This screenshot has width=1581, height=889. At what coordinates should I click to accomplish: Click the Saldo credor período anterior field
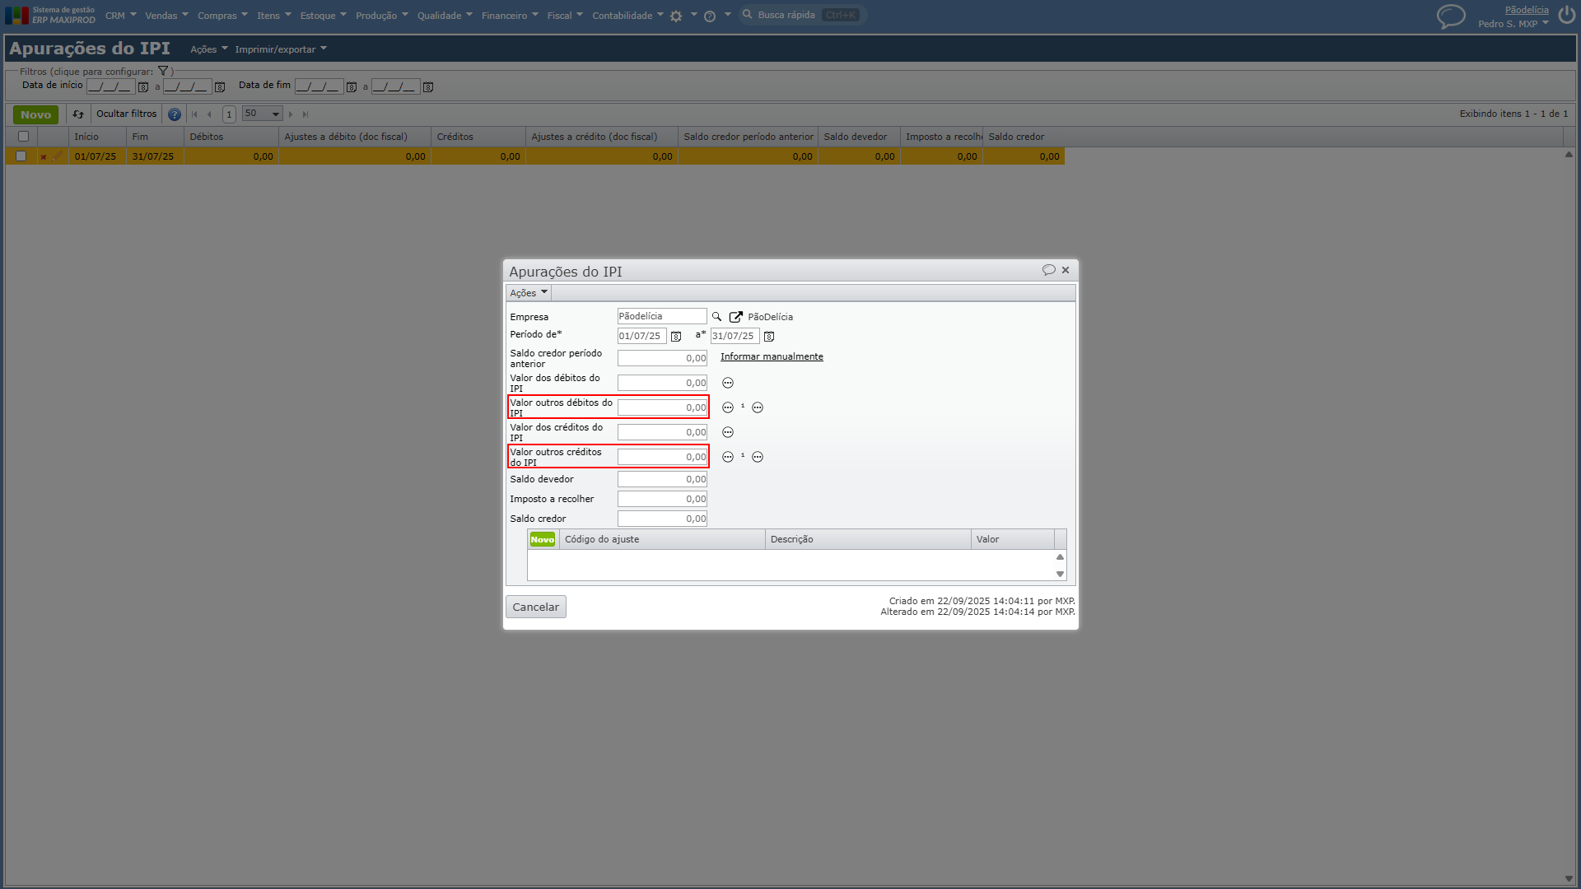662,359
